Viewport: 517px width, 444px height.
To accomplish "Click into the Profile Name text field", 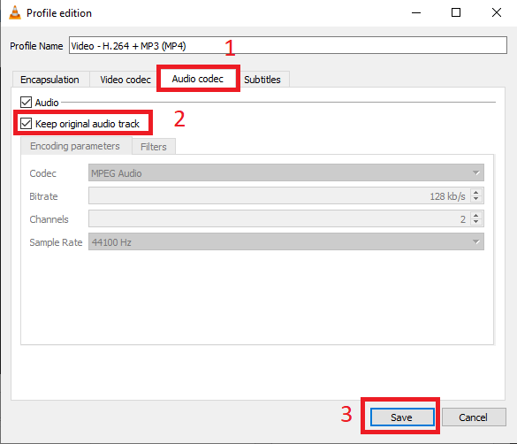I will [x=288, y=45].
